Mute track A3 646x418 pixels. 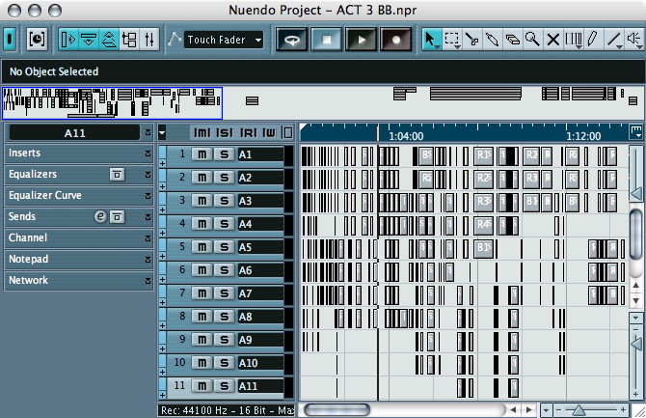[x=202, y=201]
